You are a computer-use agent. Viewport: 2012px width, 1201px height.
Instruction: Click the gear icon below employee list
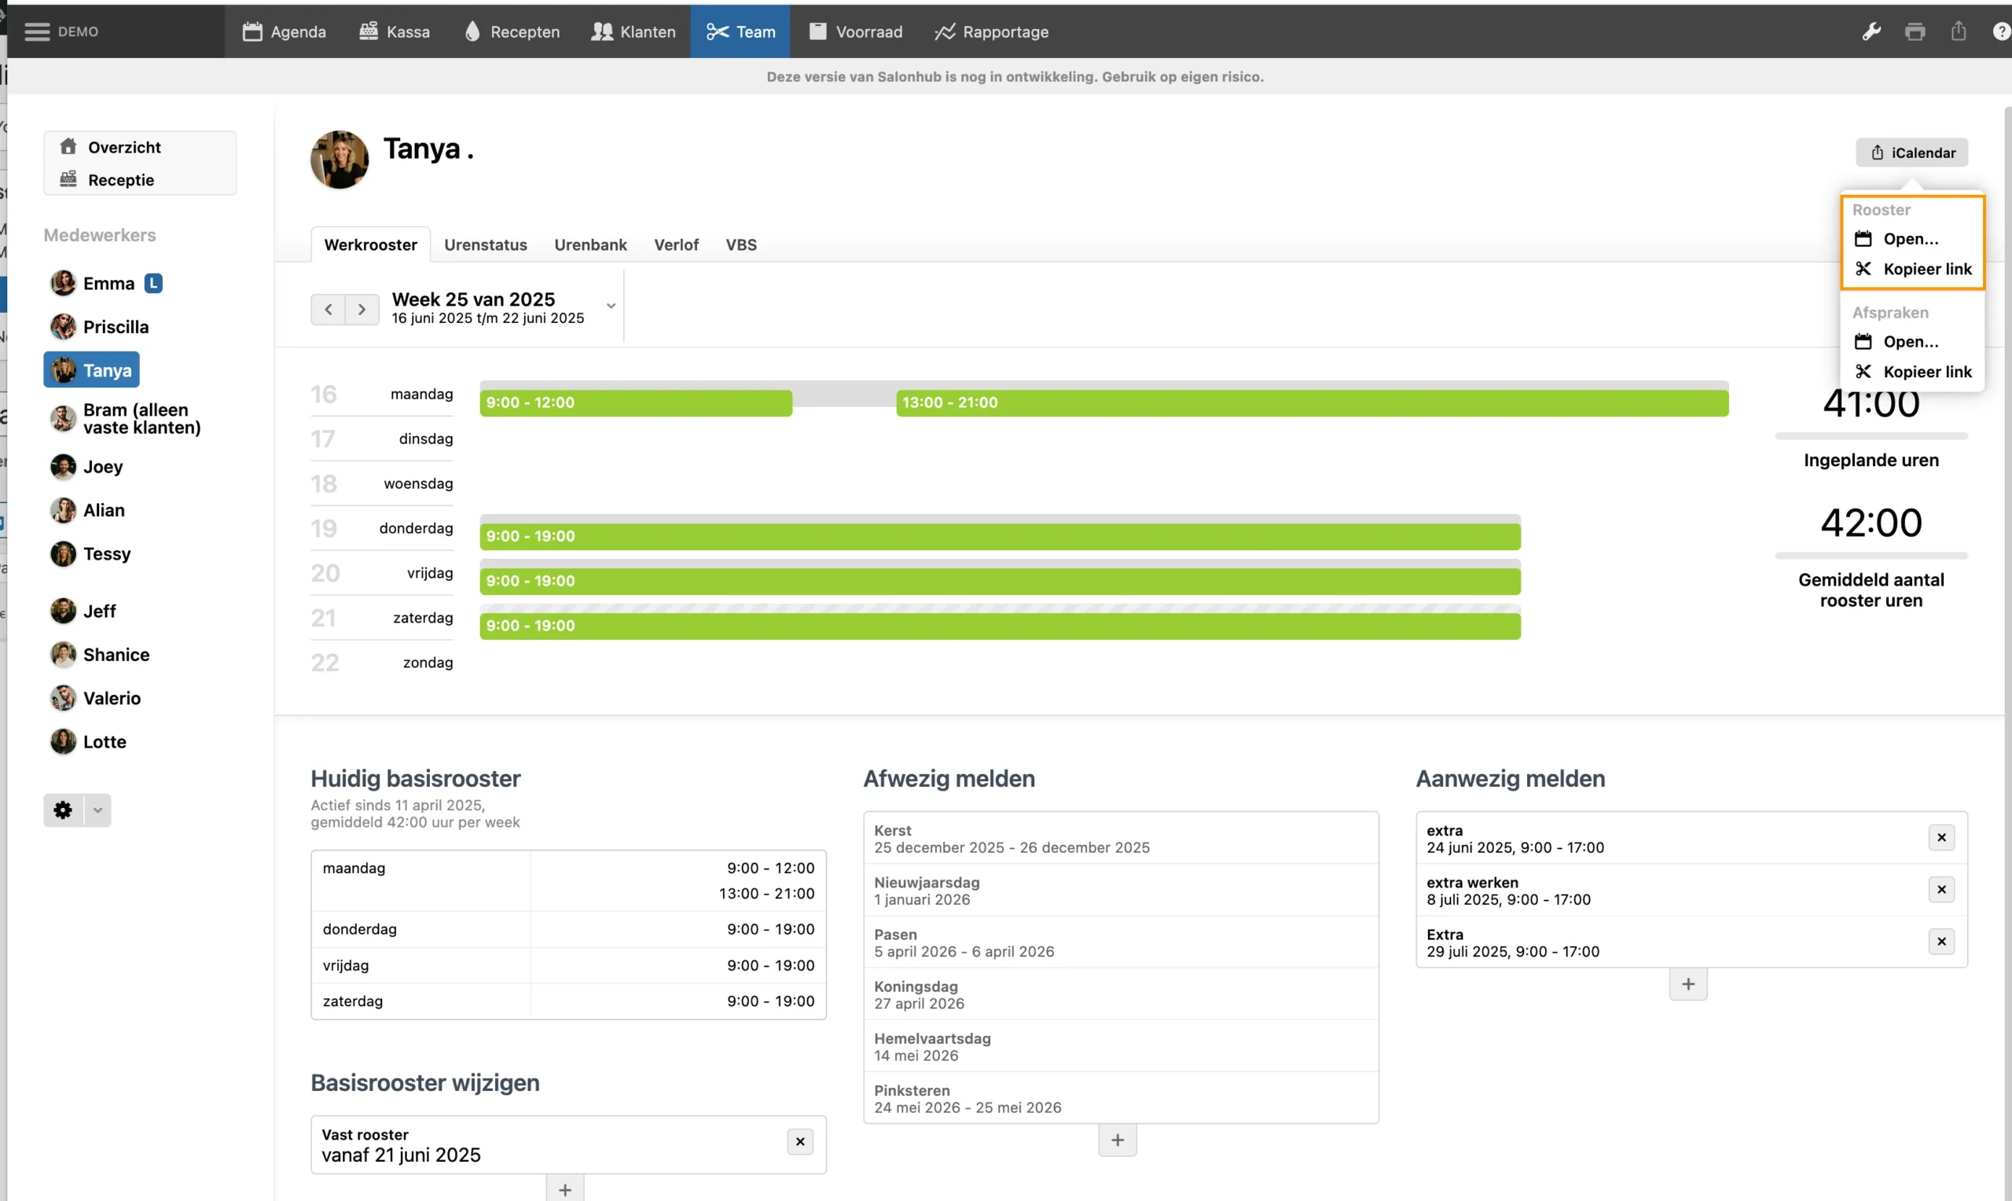pyautogui.click(x=63, y=810)
